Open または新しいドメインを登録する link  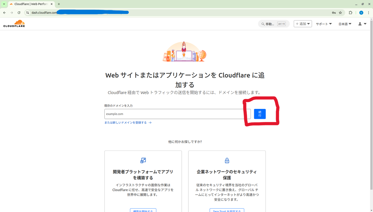pyautogui.click(x=128, y=123)
